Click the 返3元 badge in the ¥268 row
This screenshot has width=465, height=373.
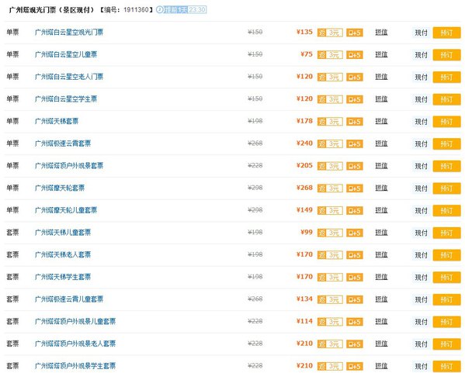pyautogui.click(x=330, y=188)
